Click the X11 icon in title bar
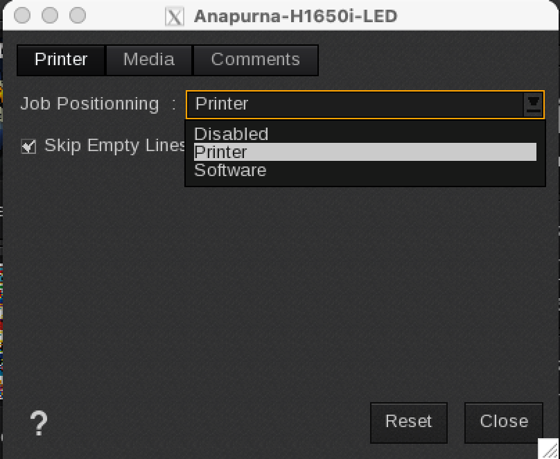This screenshot has height=459, width=560. pyautogui.click(x=175, y=16)
